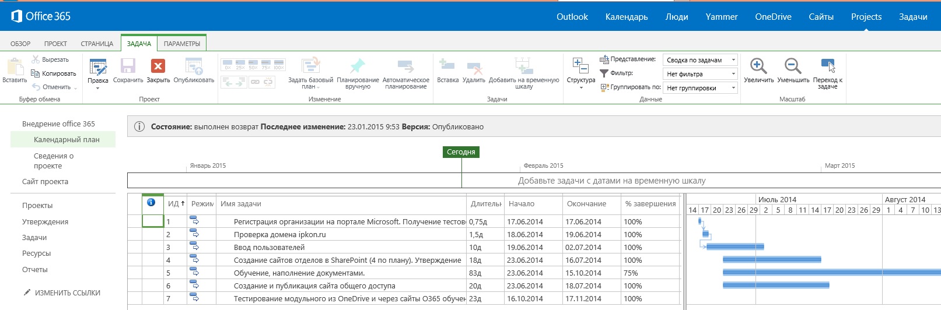Click the outdent task arrow icon
The height and width of the screenshot is (310, 941).
pos(228,82)
